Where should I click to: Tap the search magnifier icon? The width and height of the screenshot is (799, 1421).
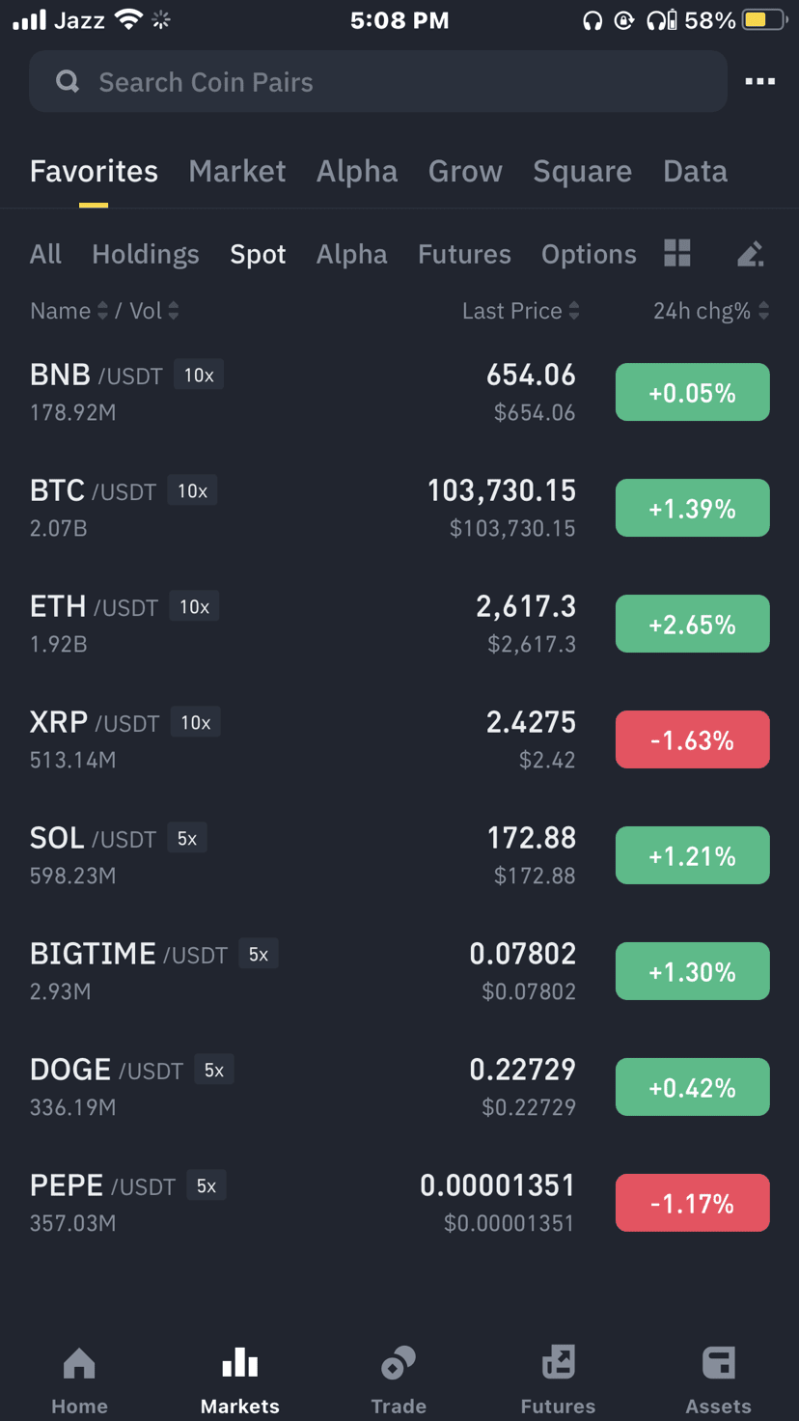pyautogui.click(x=68, y=82)
